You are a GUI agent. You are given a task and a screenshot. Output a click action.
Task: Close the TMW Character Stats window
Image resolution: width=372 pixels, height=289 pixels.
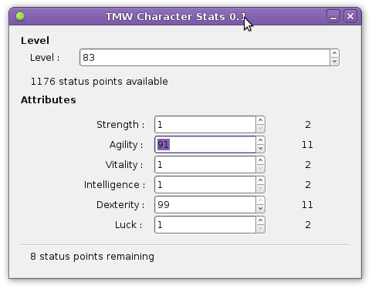point(350,16)
